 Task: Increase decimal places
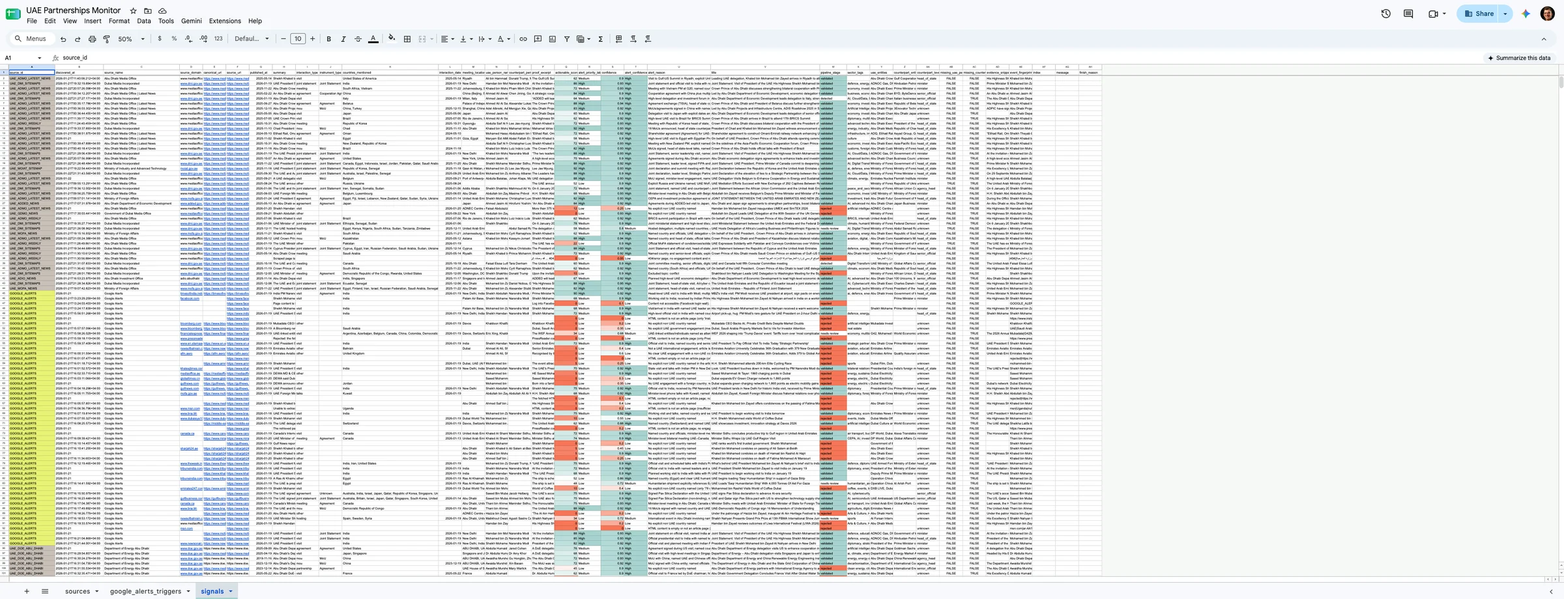click(203, 39)
